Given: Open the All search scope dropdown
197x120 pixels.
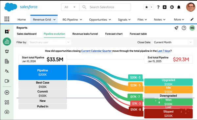Looking at the screenshot, I should tap(70, 7).
